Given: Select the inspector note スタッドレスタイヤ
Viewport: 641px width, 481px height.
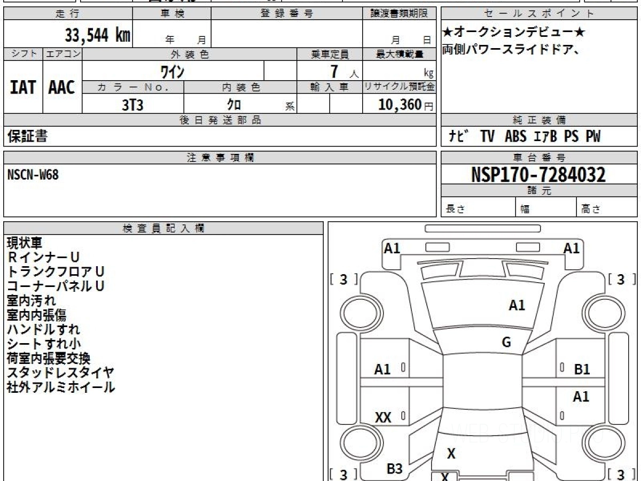Looking at the screenshot, I should pyautogui.click(x=61, y=373).
